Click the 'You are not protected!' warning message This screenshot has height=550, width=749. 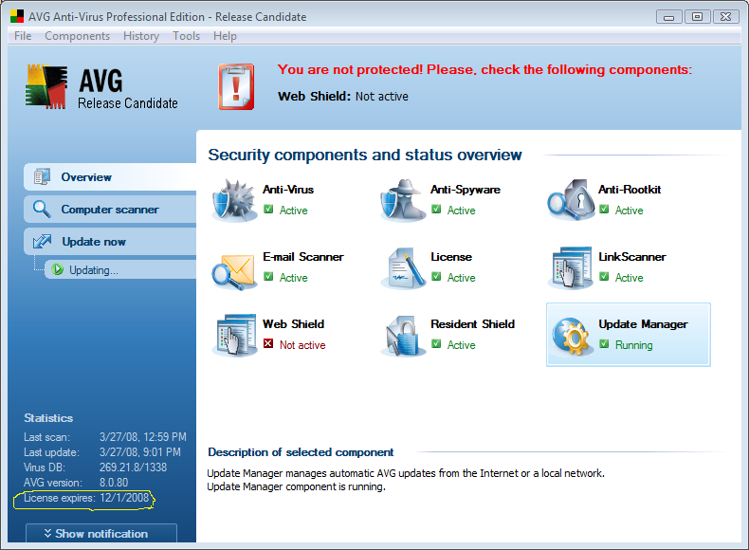click(484, 70)
